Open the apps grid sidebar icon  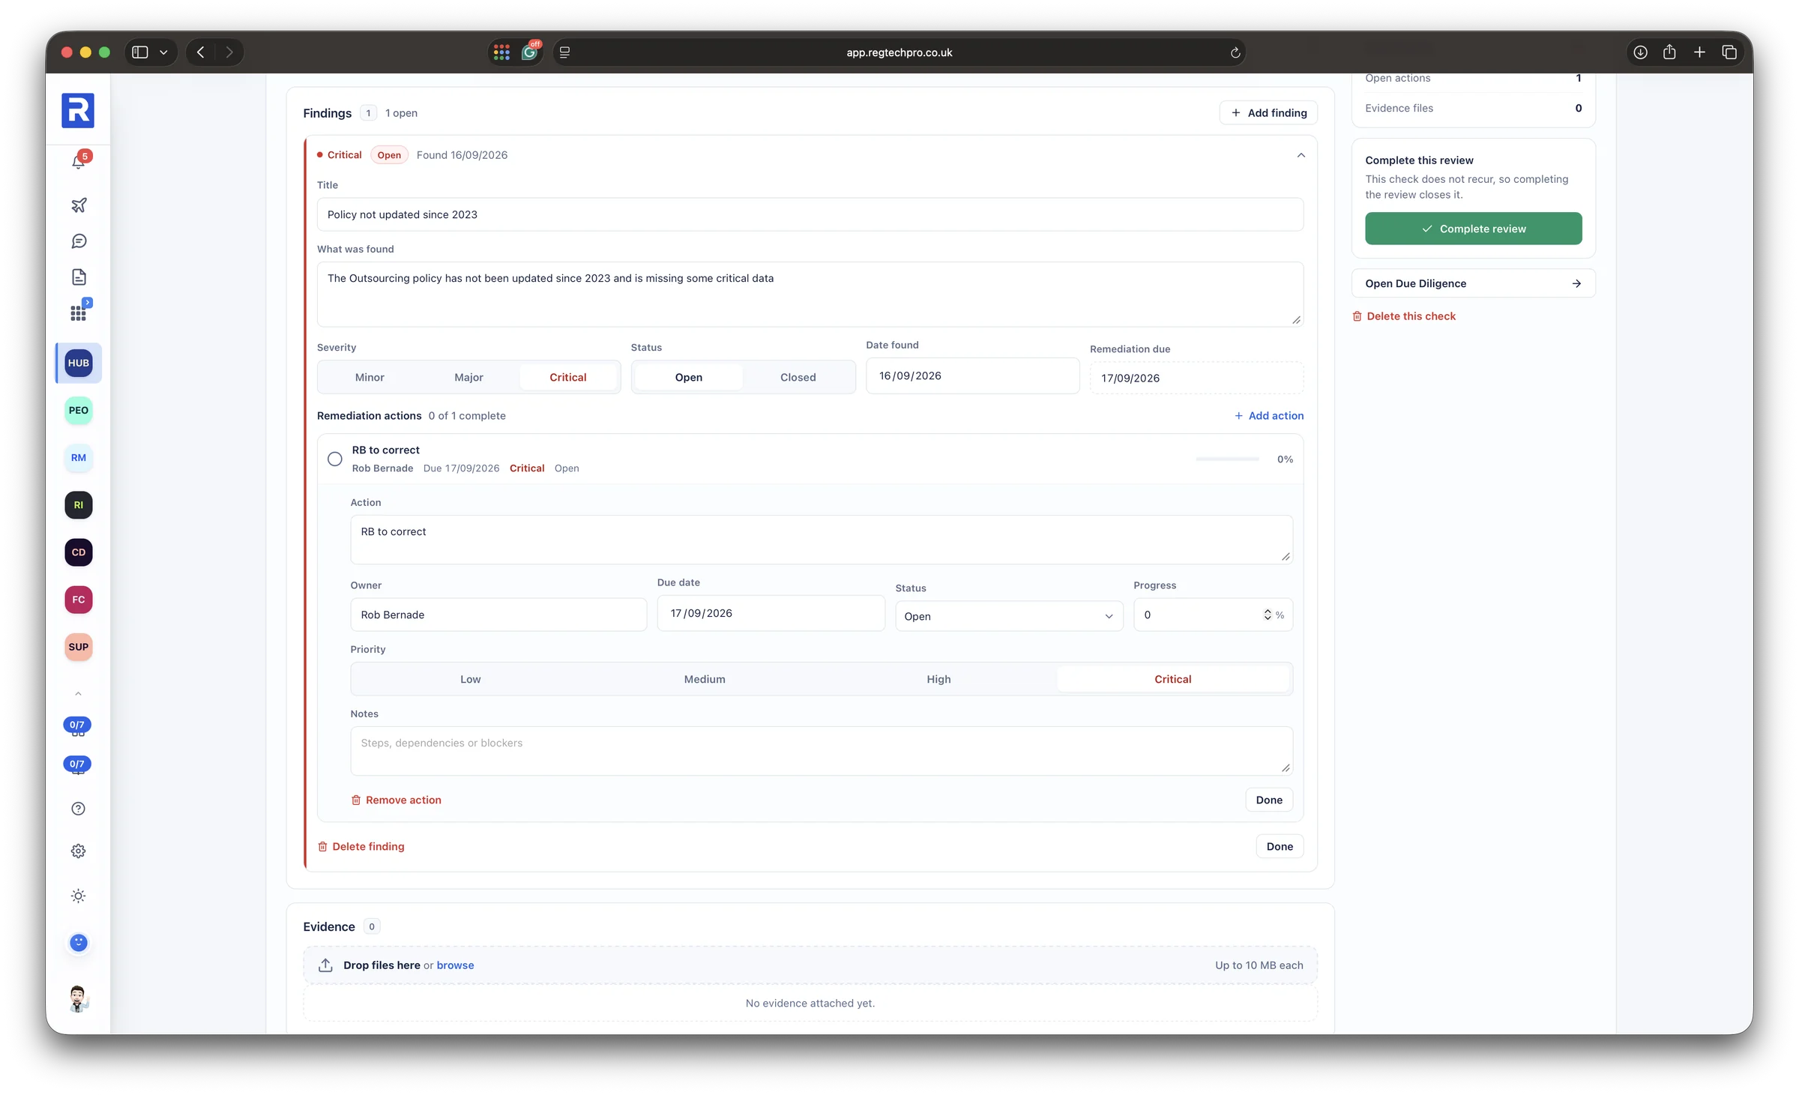[x=79, y=313]
